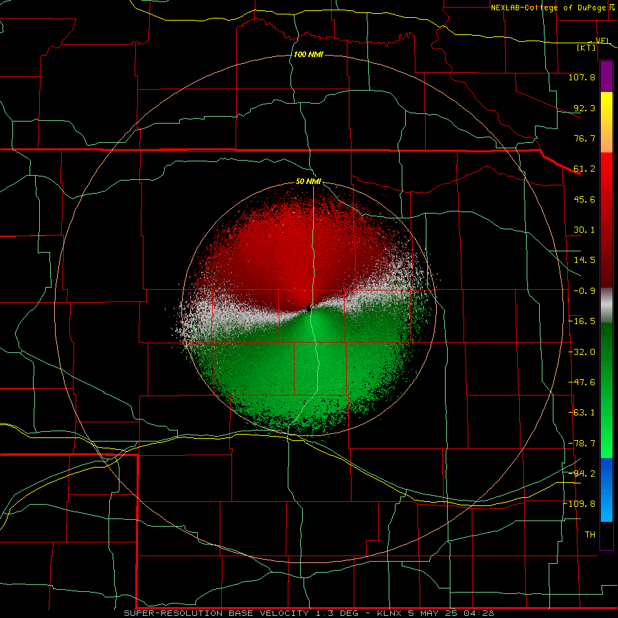Click the blue segment of velocity color bar
This screenshot has height=618, width=618.
point(606,490)
